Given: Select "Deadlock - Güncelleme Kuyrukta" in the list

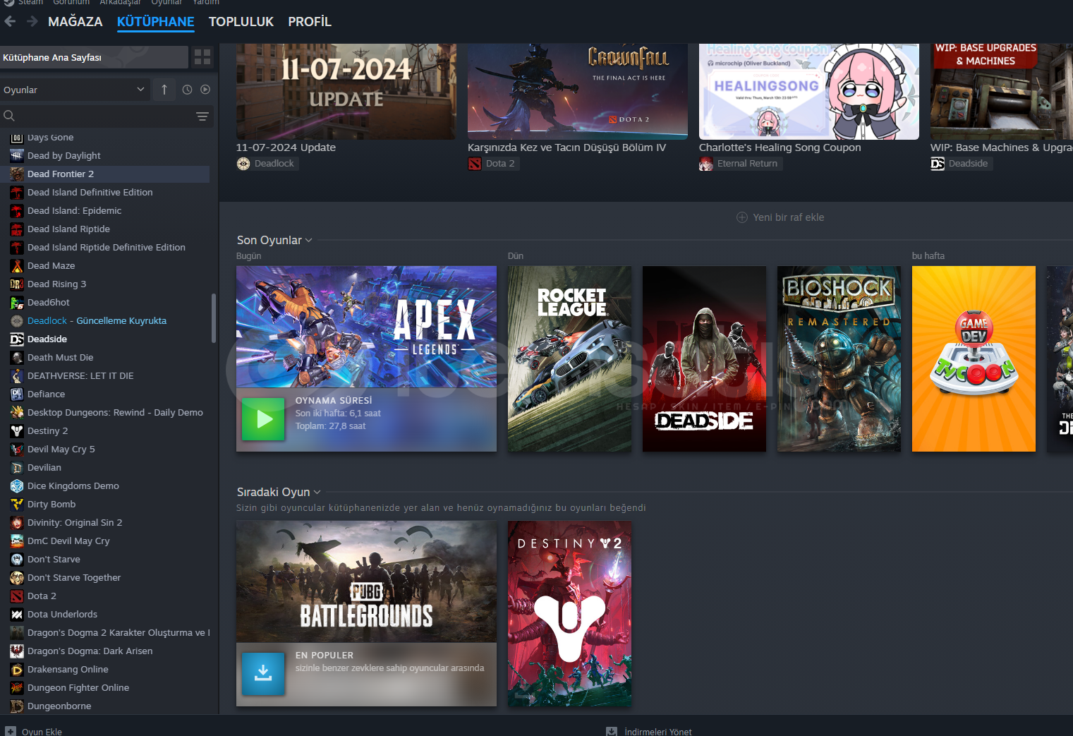Looking at the screenshot, I should tap(104, 321).
